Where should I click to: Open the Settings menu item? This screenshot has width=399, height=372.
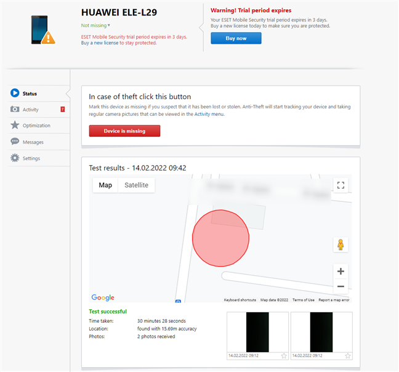(39, 158)
